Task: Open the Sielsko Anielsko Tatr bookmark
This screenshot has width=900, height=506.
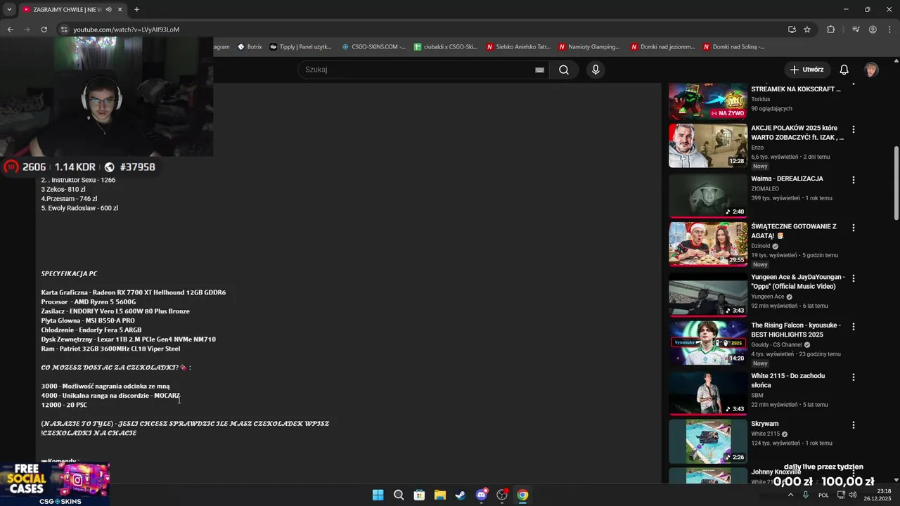Action: click(x=518, y=47)
